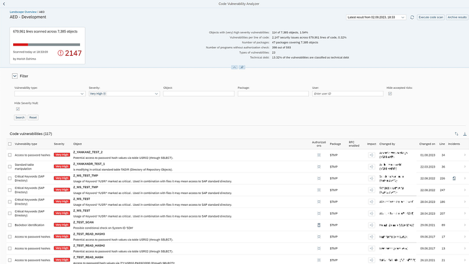Open the Z_TEST_SCAN object name
This screenshot has width=469, height=264.
click(x=83, y=222)
